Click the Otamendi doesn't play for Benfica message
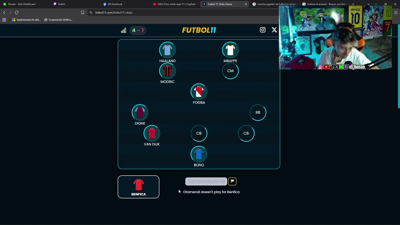400x225 pixels. pos(211,192)
